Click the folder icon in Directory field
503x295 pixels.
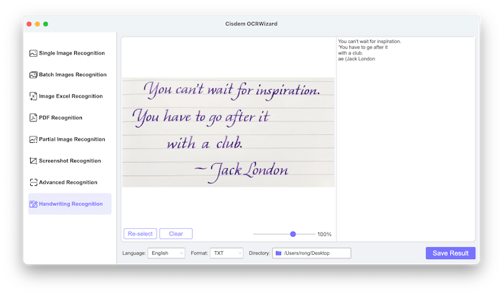(278, 253)
